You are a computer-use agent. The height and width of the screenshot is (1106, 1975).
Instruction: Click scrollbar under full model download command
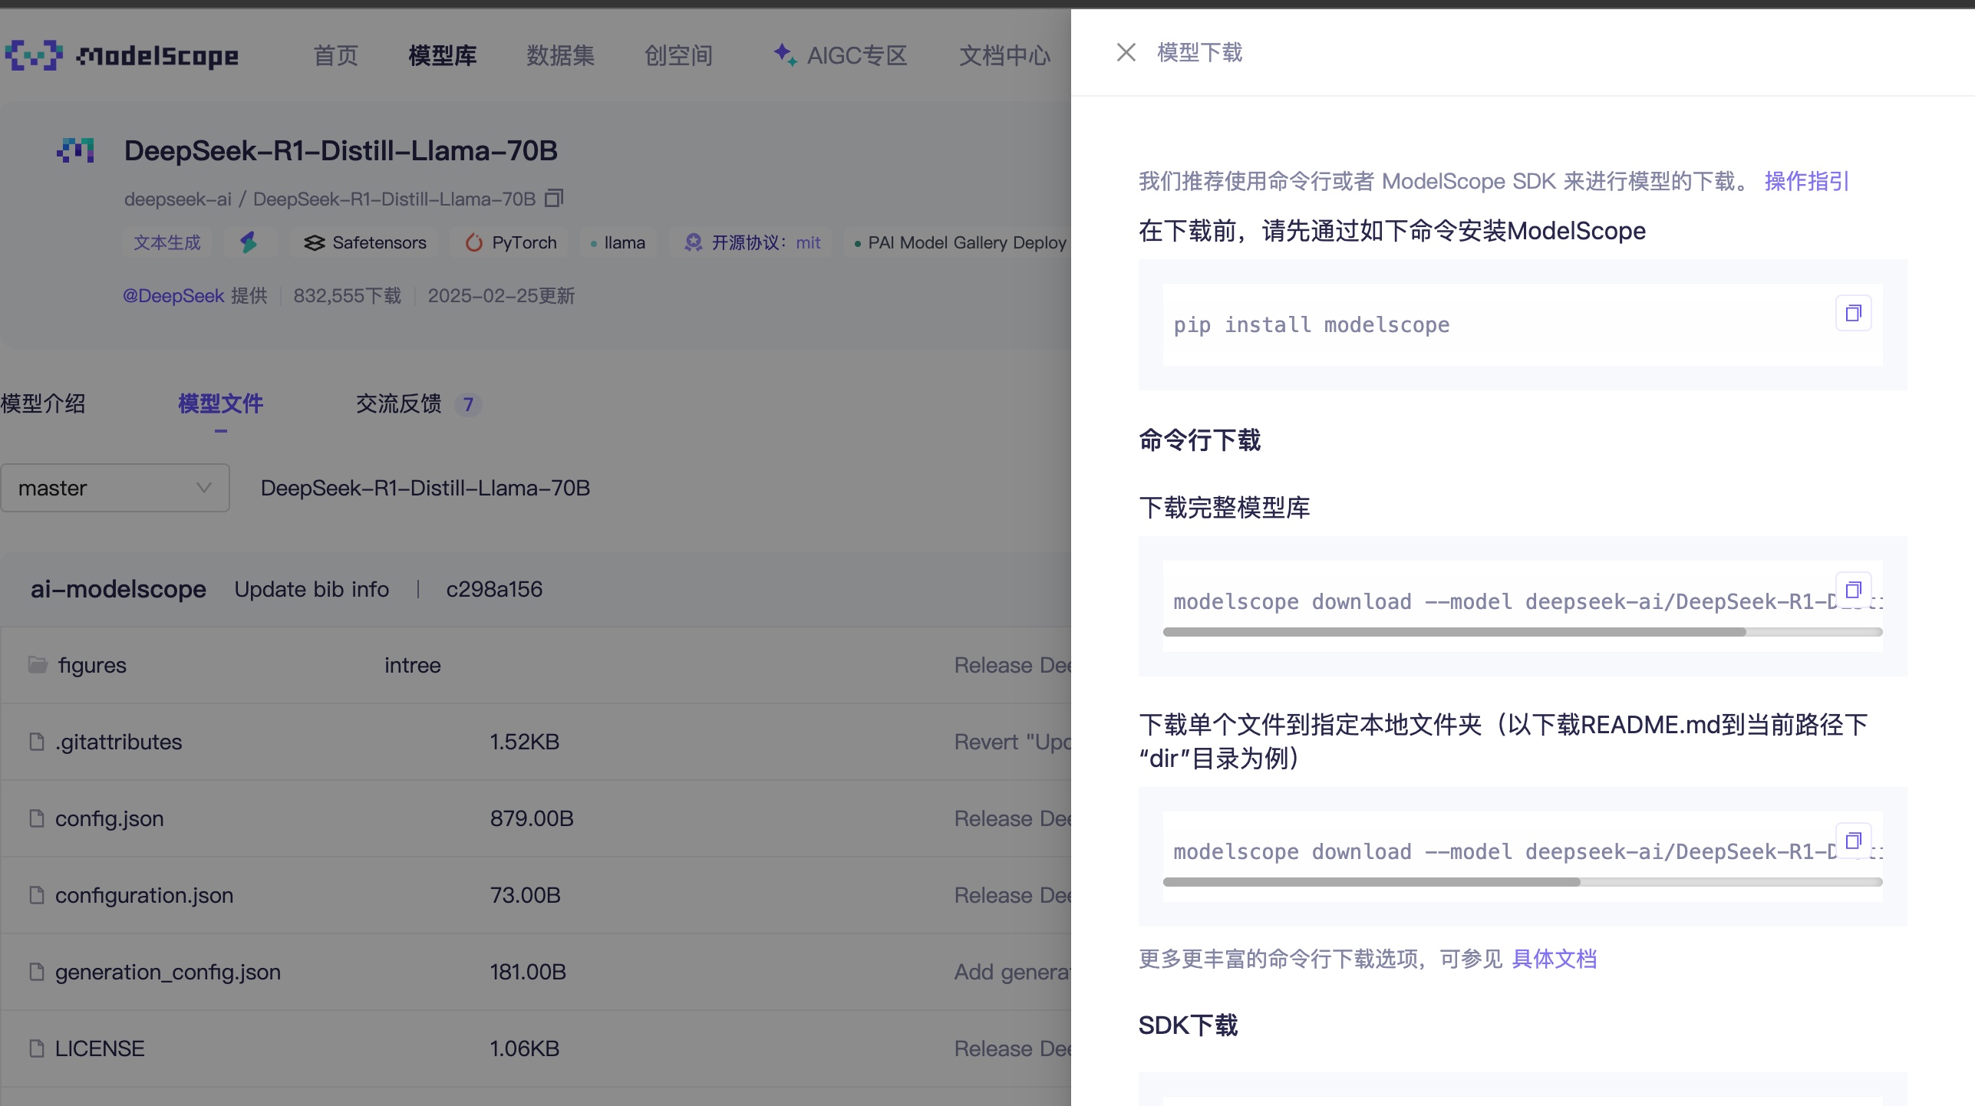coord(1454,632)
